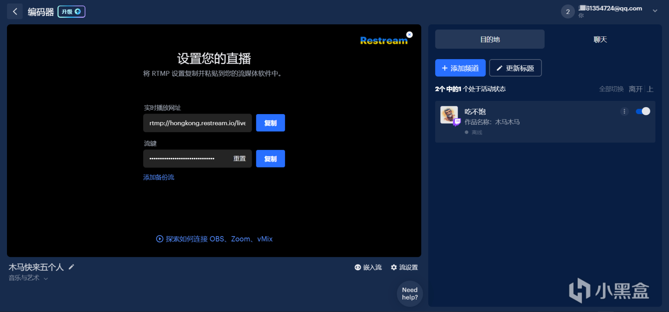Click the 添加频道 button
Screen dimensions: 669x312
(x=460, y=68)
